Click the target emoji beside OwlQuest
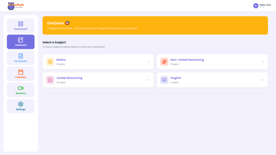This screenshot has width=276, height=155. (67, 23)
